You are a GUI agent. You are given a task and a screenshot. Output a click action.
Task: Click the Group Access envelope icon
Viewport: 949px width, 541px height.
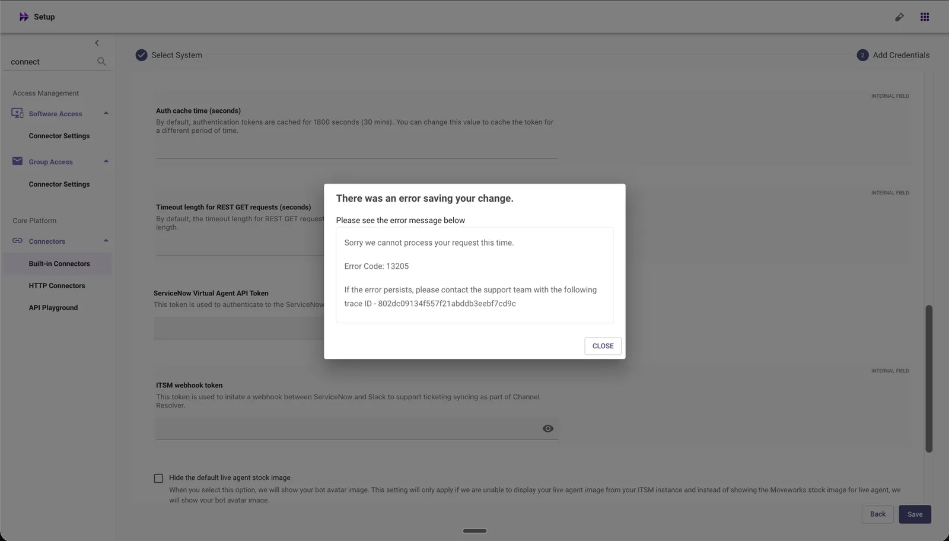(17, 161)
